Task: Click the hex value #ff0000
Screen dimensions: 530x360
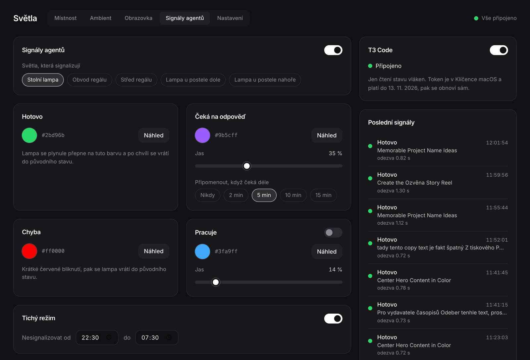Action: tap(53, 251)
